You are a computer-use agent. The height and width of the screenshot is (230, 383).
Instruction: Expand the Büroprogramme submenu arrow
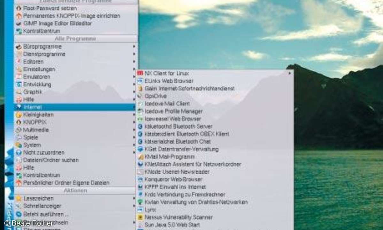click(x=134, y=46)
